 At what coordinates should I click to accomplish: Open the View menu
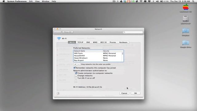pos(37,1)
